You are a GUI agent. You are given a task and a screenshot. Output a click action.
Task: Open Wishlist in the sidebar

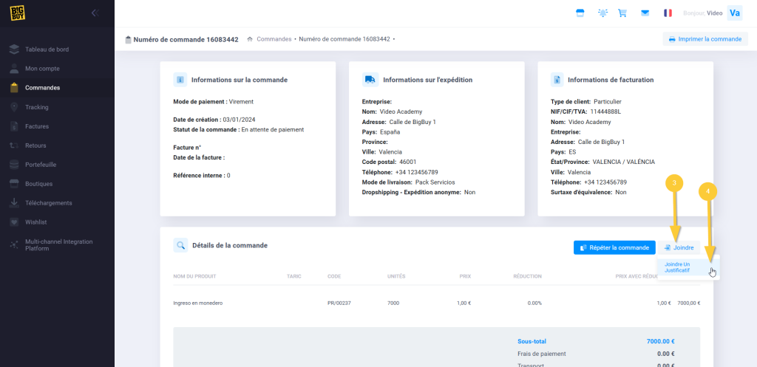[x=36, y=222]
